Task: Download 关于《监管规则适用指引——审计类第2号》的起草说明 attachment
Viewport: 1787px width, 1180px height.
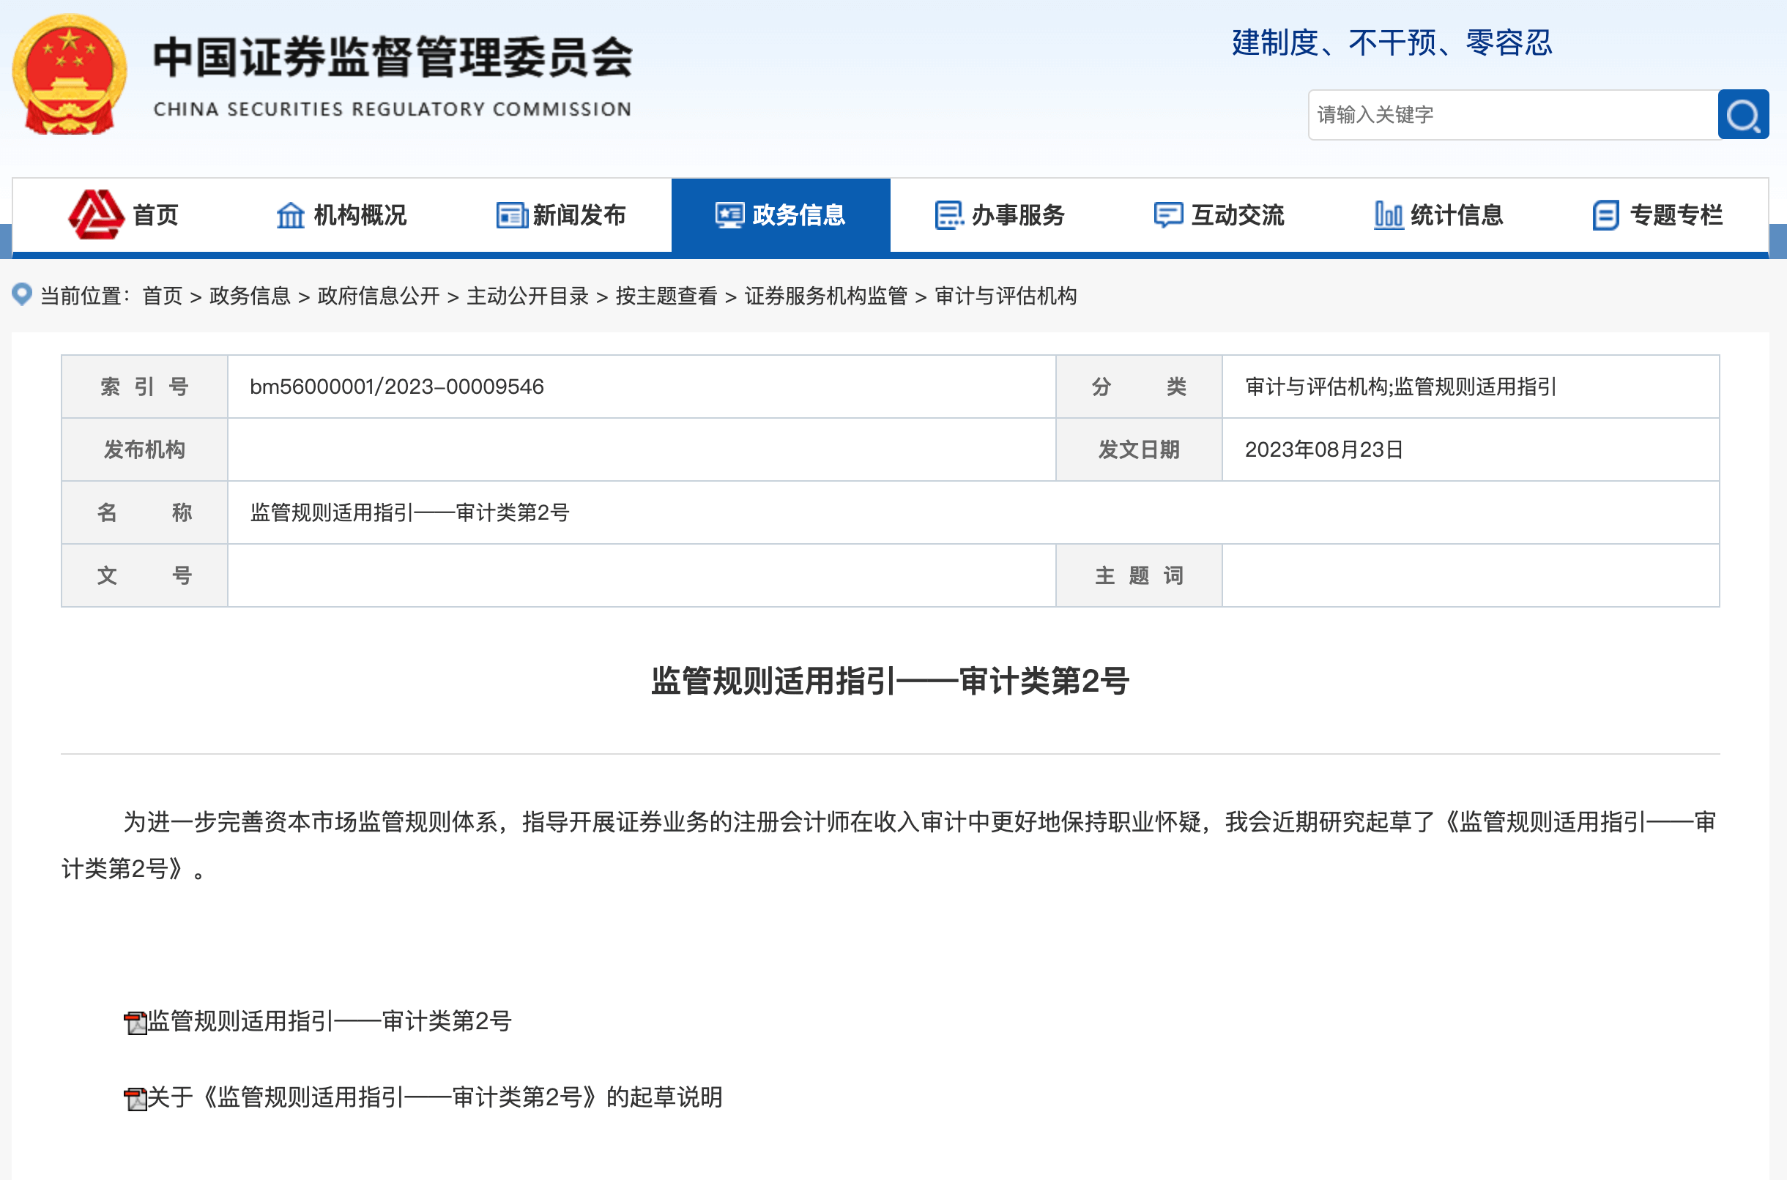Action: pos(434,1097)
